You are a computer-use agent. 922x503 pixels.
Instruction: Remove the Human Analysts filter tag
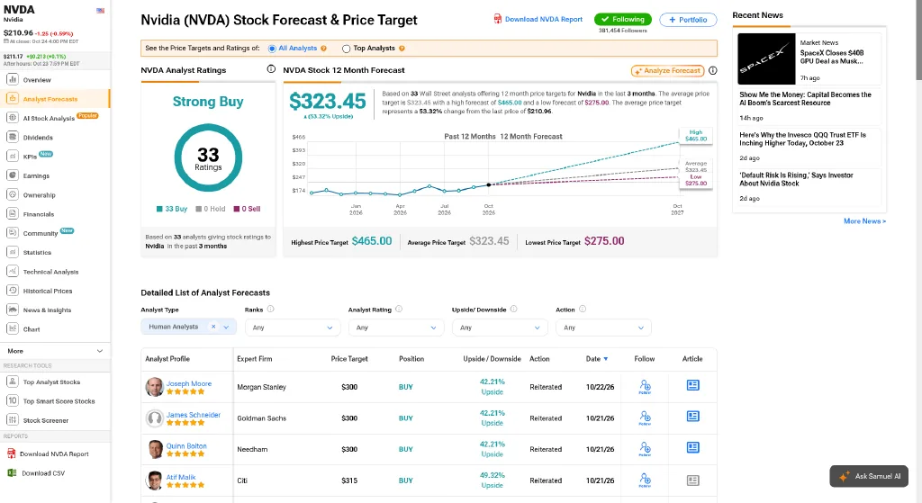pyautogui.click(x=213, y=327)
